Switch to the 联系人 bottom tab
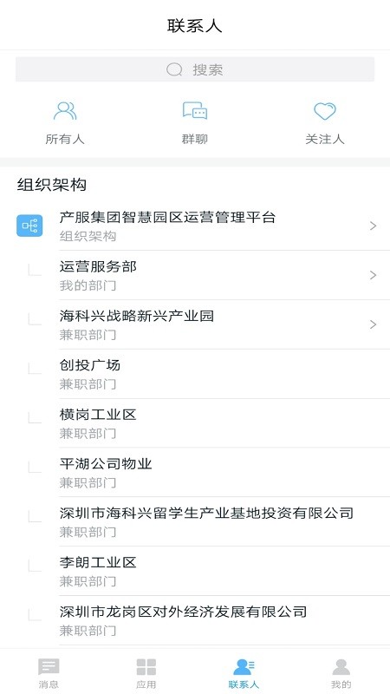 [x=244, y=673]
